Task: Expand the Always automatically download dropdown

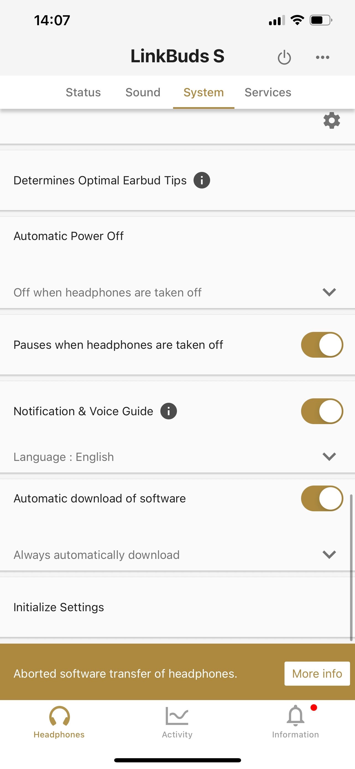Action: coord(329,554)
